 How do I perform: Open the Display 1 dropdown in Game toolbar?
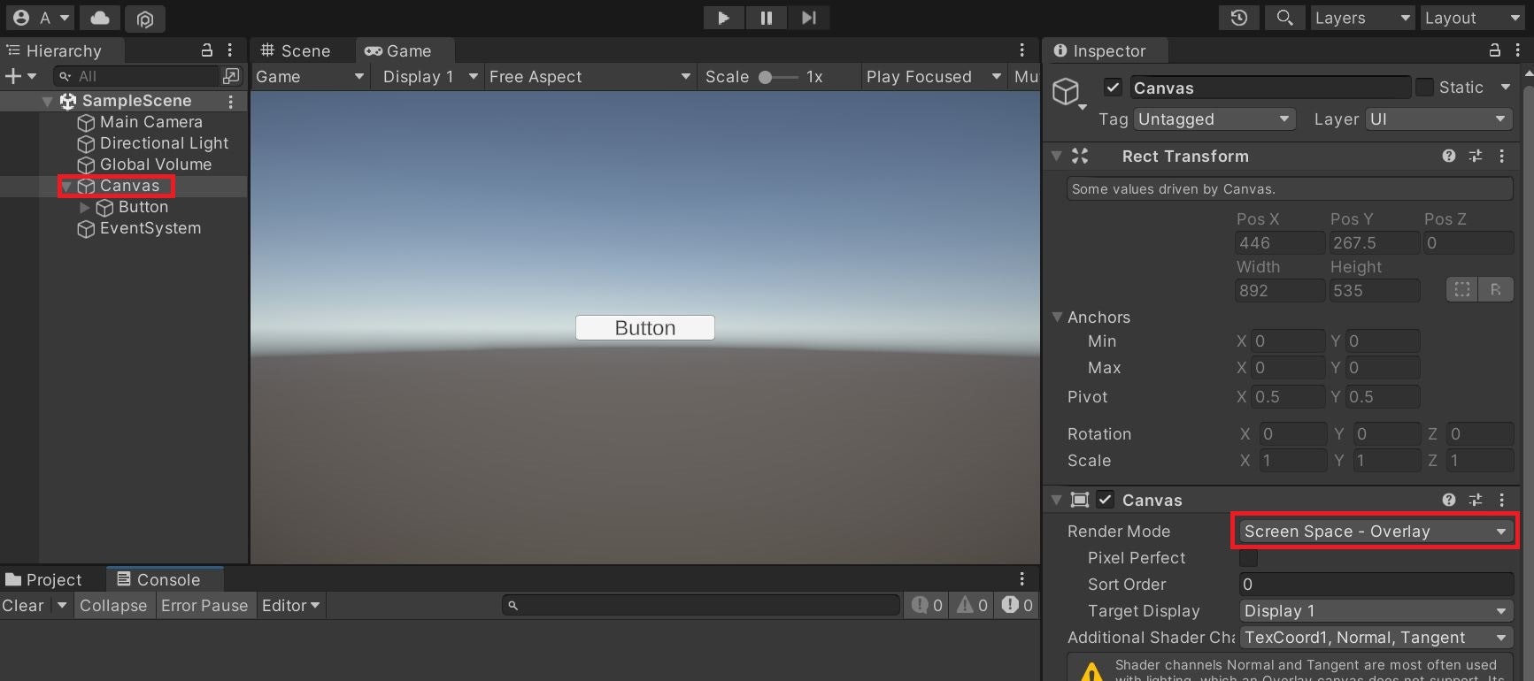point(430,77)
